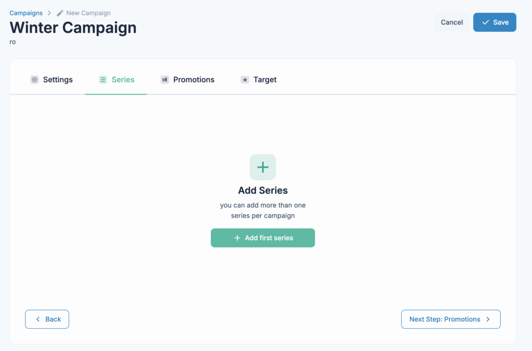Click the left chevron in Back button
The width and height of the screenshot is (532, 351).
pyautogui.click(x=38, y=319)
